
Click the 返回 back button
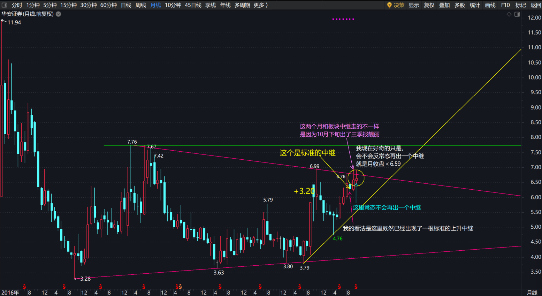[x=536, y=5]
